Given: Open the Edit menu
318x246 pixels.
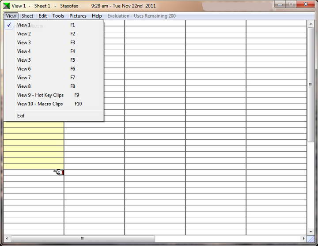Looking at the screenshot, I should [43, 16].
